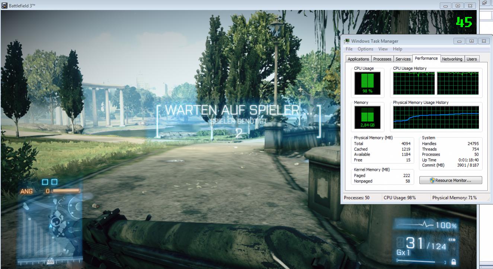Click the Commit value 3901 / 8187
This screenshot has width=493, height=269.
468,165
